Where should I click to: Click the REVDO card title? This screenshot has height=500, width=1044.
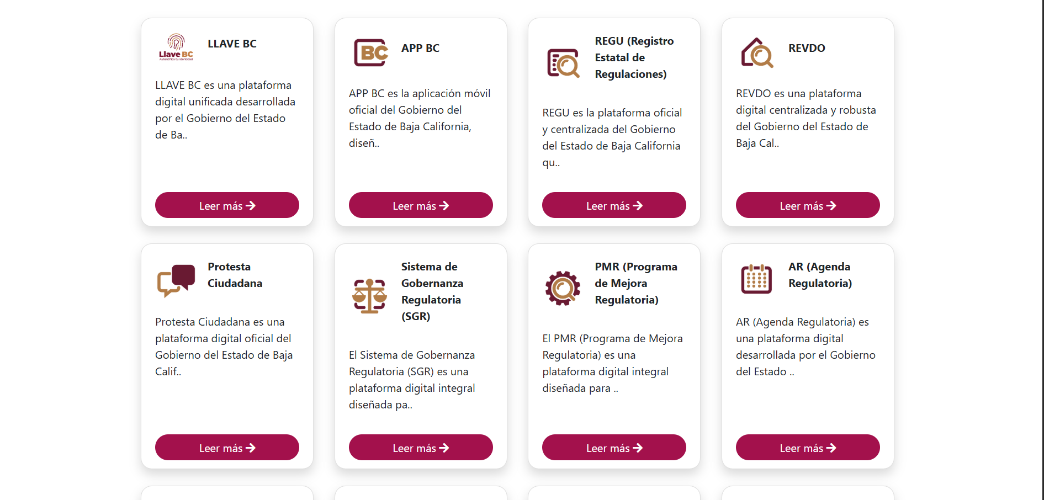[807, 48]
